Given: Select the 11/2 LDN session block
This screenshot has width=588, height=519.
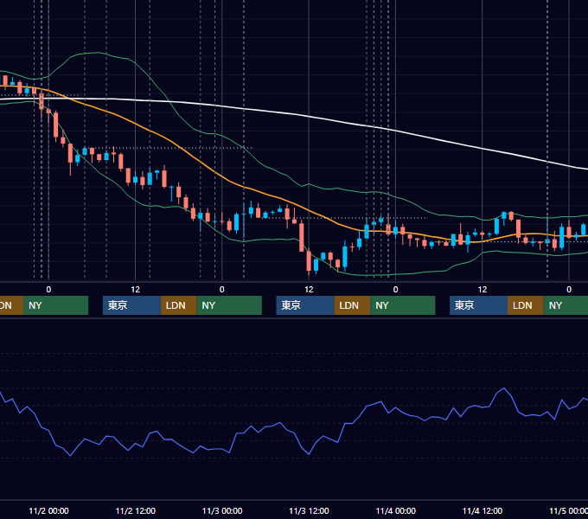Looking at the screenshot, I should [x=178, y=305].
